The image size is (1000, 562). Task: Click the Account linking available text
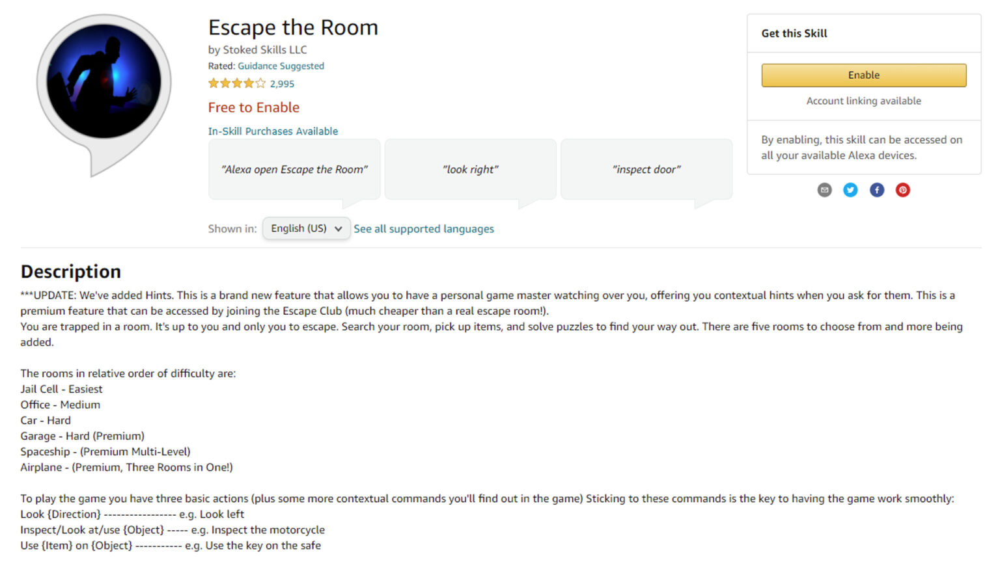[863, 101]
